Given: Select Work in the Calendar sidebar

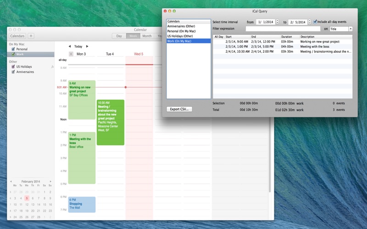Looking at the screenshot, I should tap(31, 54).
